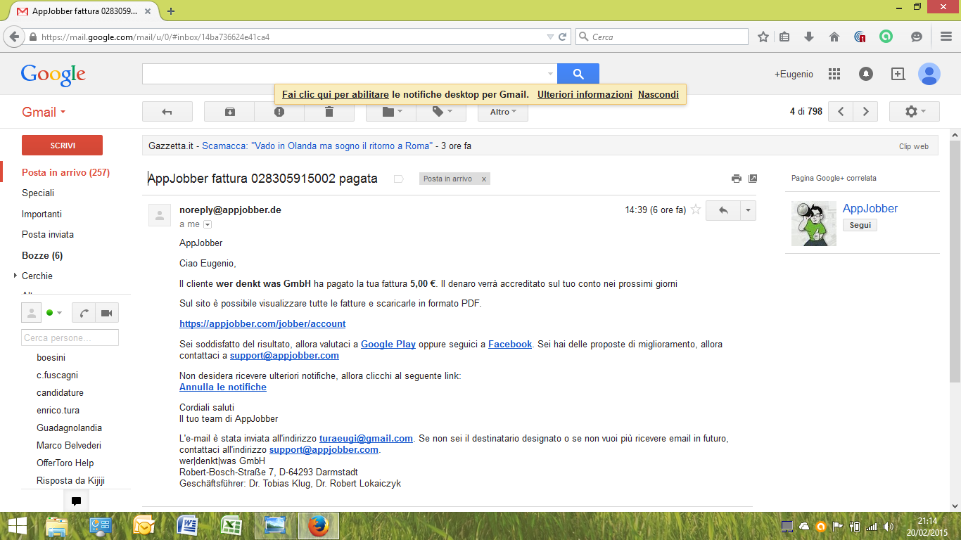Show Google search options arrow
961x540 pixels.
click(x=550, y=74)
